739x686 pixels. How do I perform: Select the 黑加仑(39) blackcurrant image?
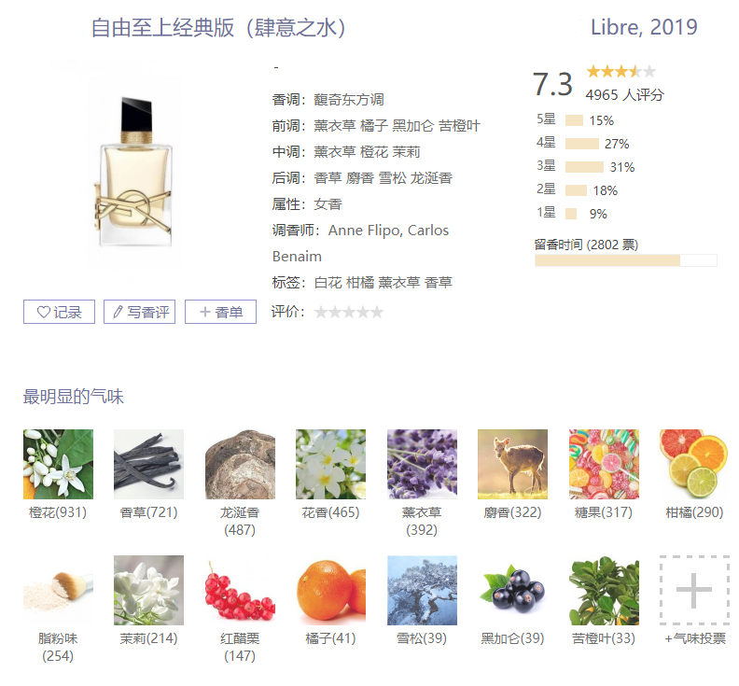point(513,590)
